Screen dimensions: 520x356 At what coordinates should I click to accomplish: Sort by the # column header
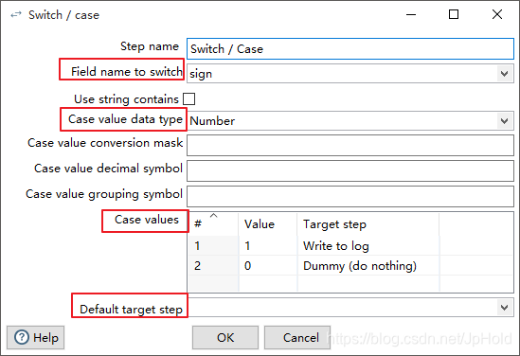point(213,224)
